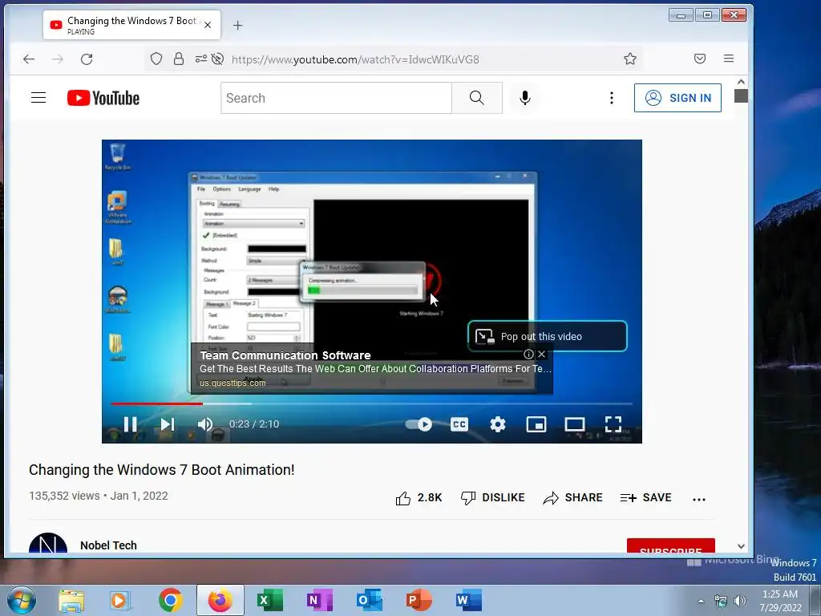Open Word from the taskbar

[468, 600]
